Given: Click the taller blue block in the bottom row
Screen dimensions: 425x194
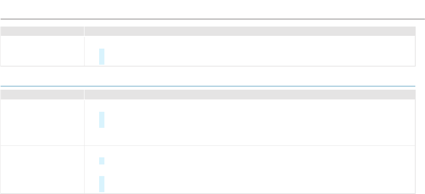Looking at the screenshot, I should pos(102,184).
